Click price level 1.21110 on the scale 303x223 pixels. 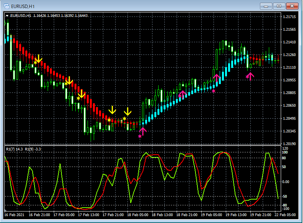(289, 68)
